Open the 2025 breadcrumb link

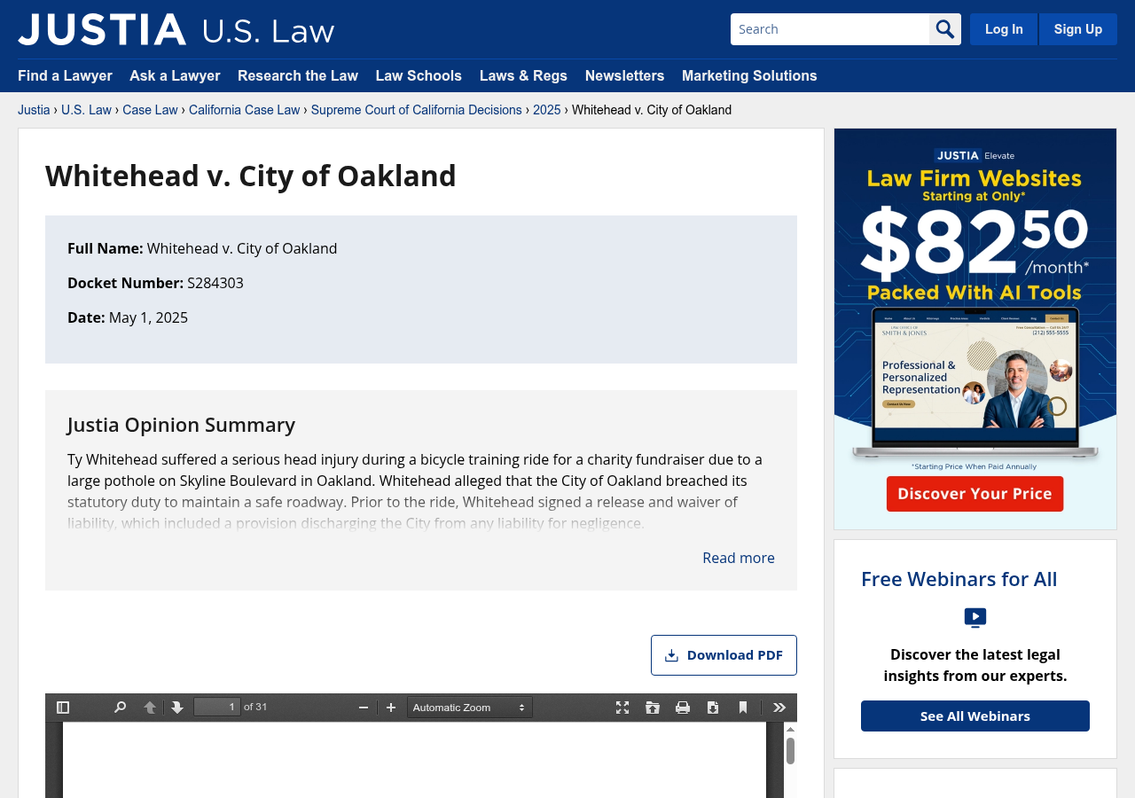(x=547, y=110)
